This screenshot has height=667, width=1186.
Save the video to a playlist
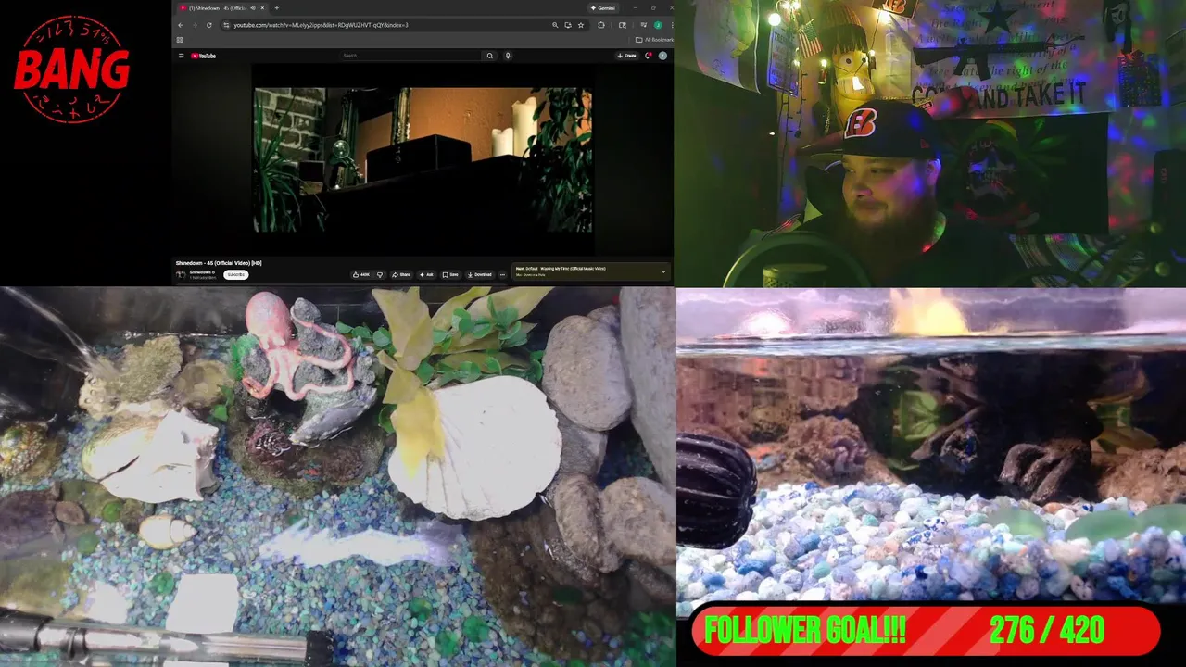click(450, 274)
